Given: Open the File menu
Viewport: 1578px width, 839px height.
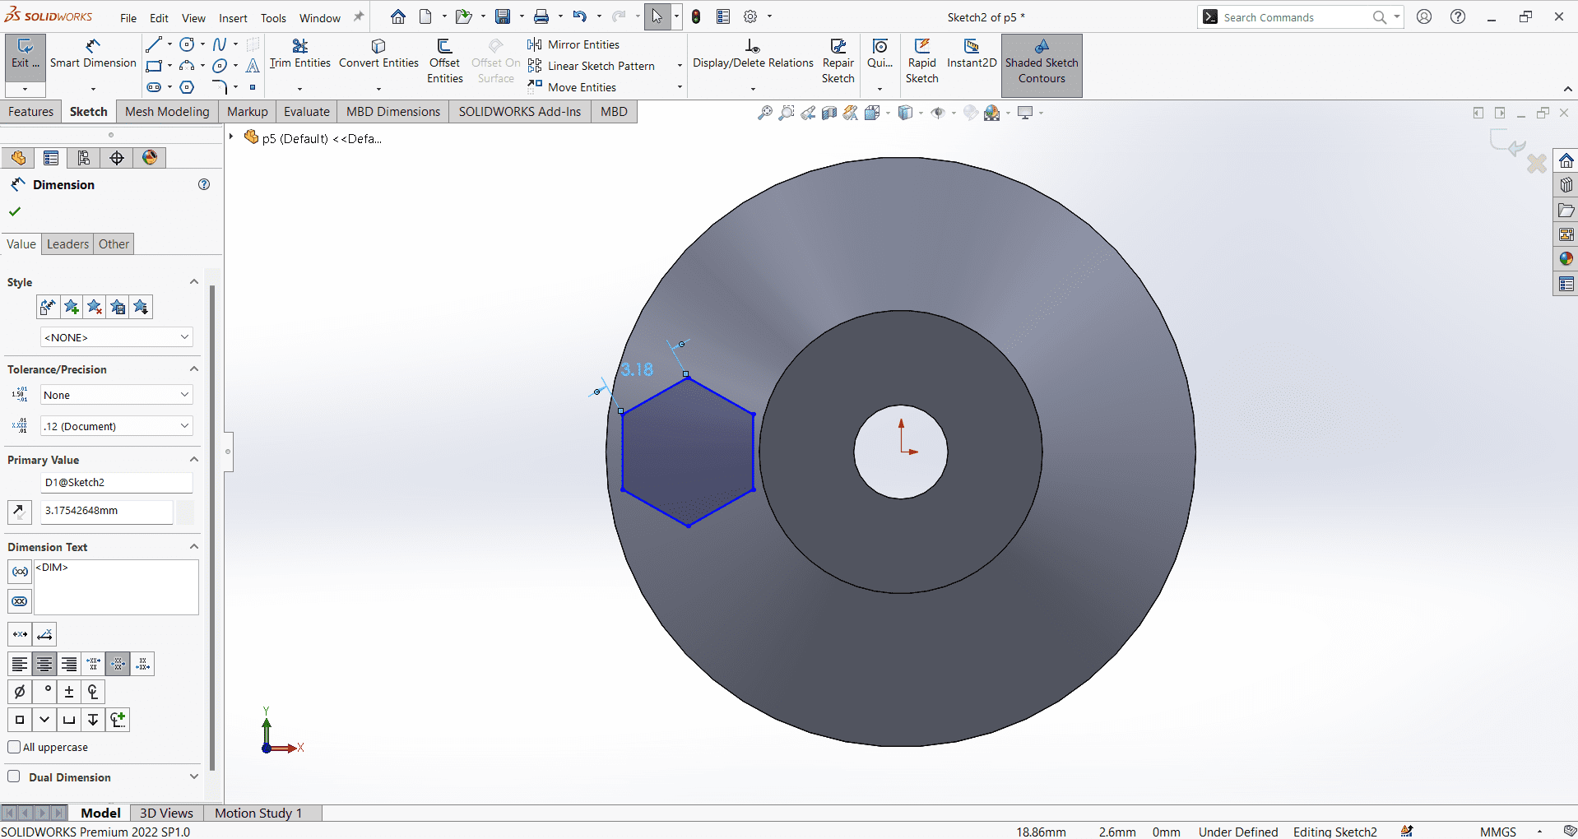Looking at the screenshot, I should point(128,18).
